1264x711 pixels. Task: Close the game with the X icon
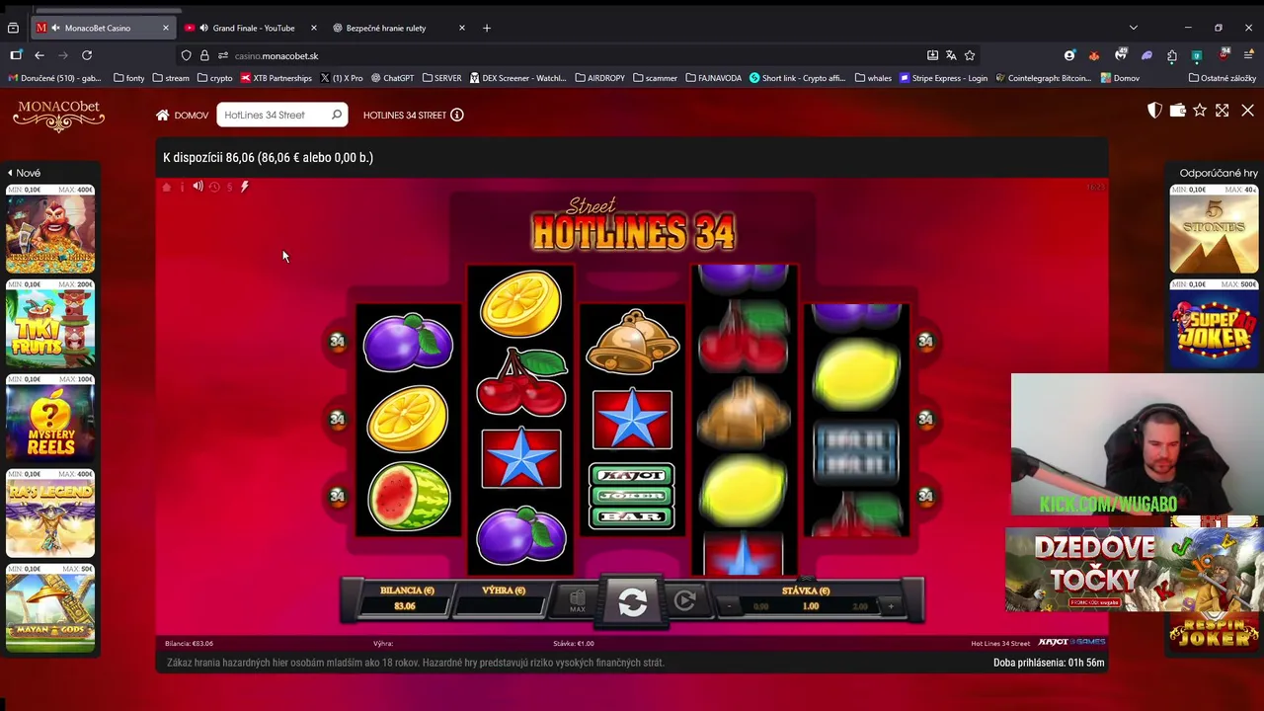click(x=1247, y=111)
